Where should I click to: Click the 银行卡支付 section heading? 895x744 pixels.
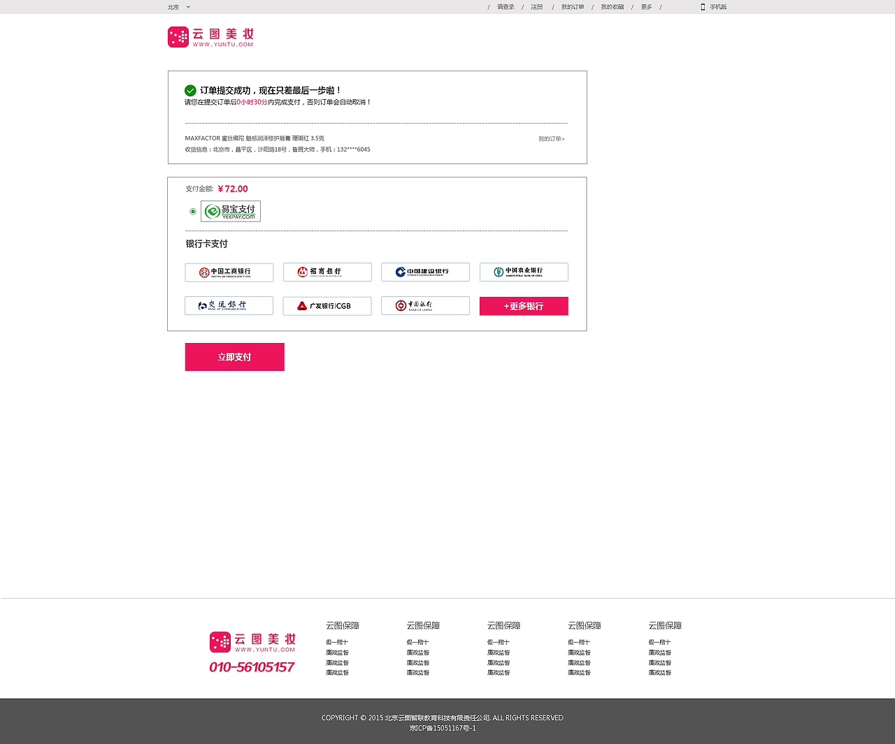[x=207, y=244]
